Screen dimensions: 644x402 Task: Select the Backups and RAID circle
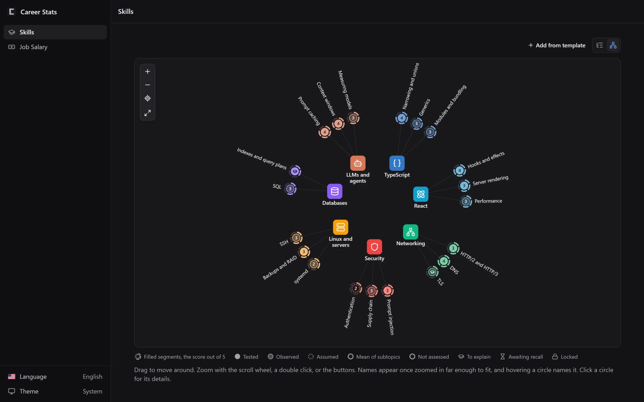(304, 252)
